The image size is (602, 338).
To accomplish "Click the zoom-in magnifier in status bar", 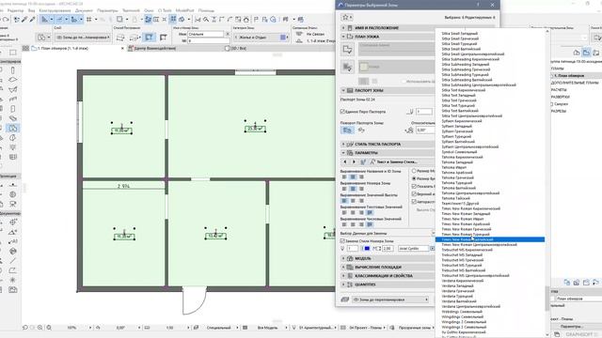I will [x=40, y=328].
